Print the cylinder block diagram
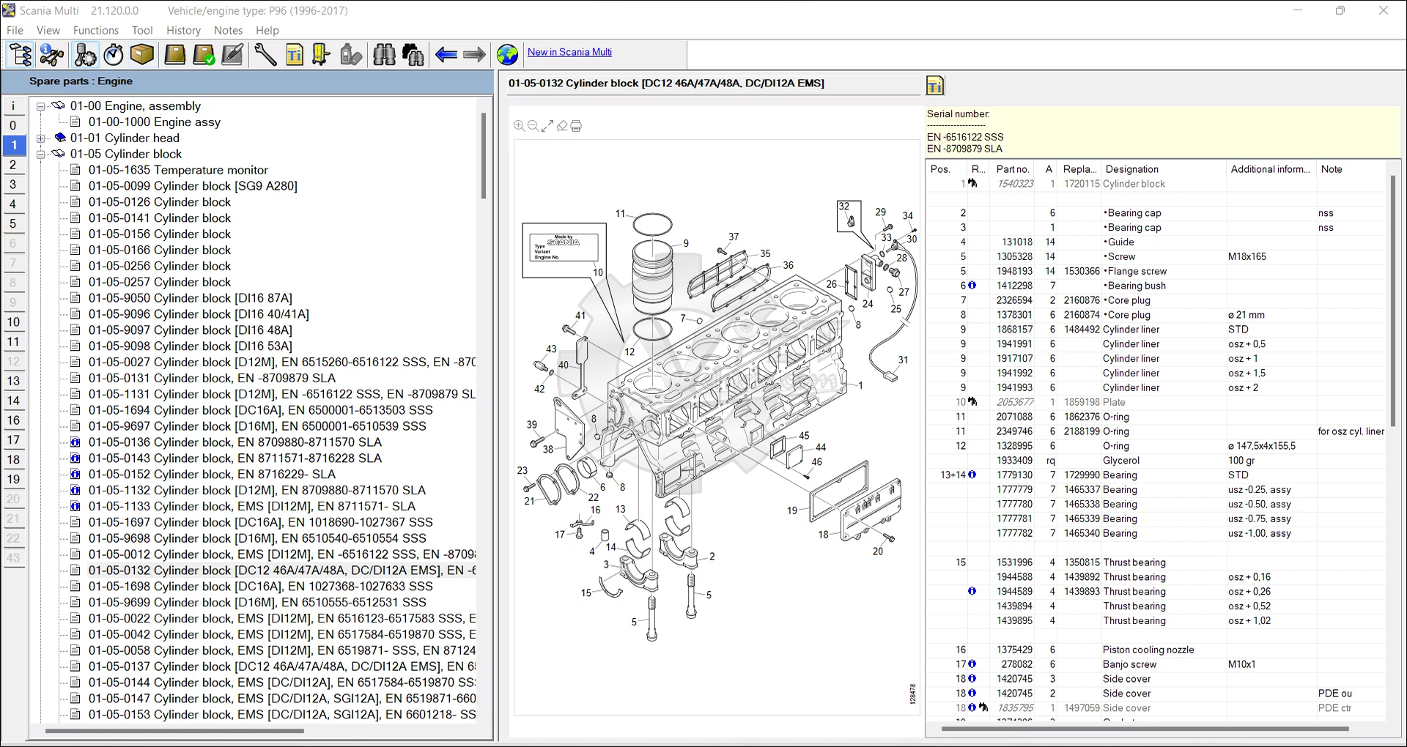Image resolution: width=1407 pixels, height=747 pixels. tap(576, 126)
